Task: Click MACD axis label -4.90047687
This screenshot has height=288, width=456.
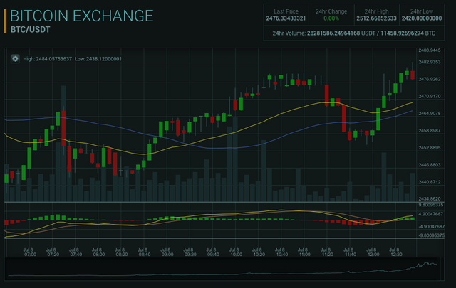Action: tap(431, 226)
